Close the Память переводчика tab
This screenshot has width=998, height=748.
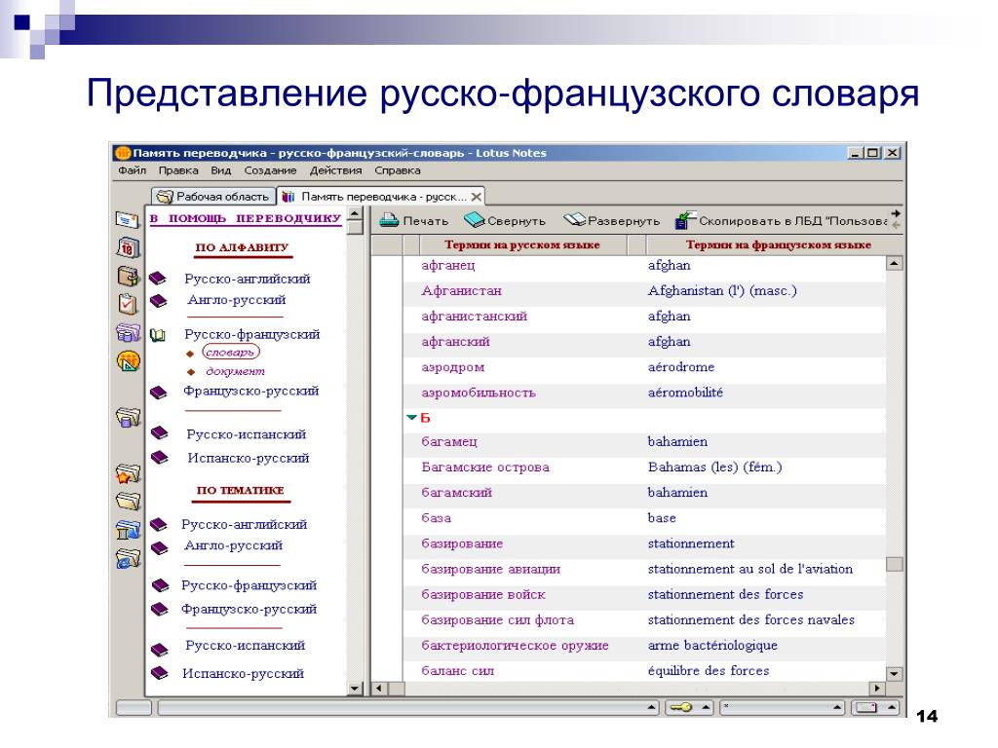(x=476, y=197)
